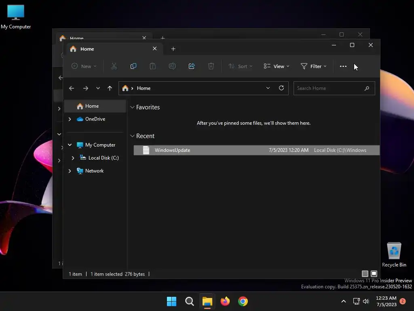Image resolution: width=414 pixels, height=311 pixels.
Task: Expand the address bar history dropdown
Action: click(268, 88)
